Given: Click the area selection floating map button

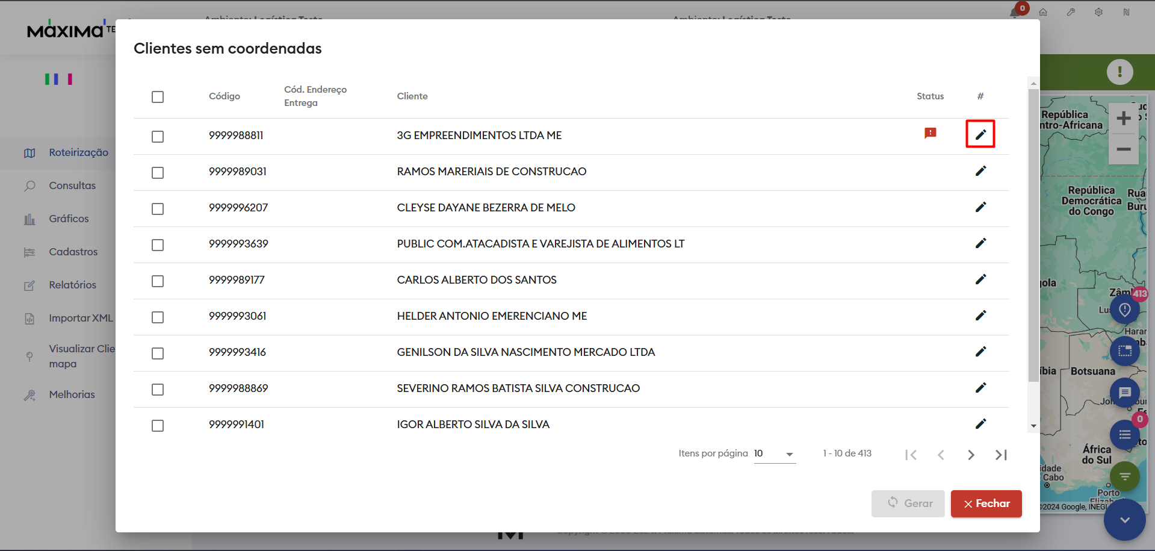Looking at the screenshot, I should pyautogui.click(x=1124, y=351).
